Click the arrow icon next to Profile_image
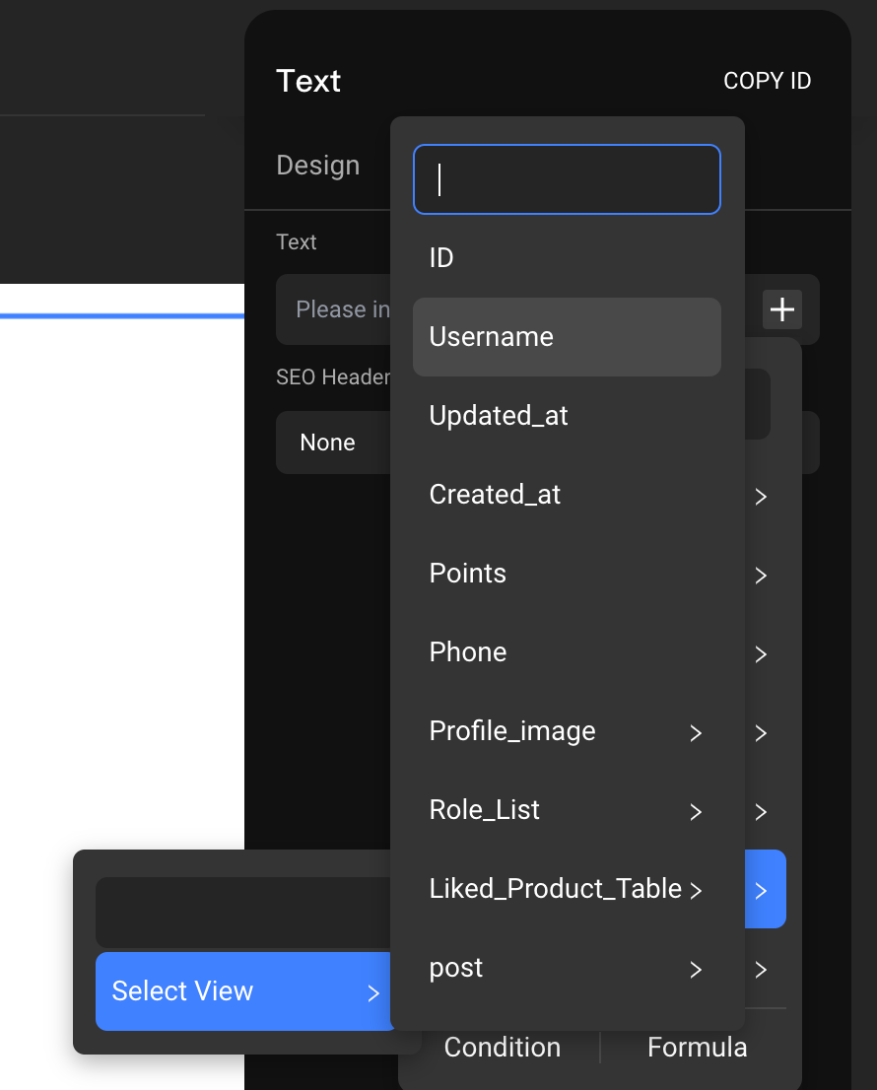 click(696, 732)
